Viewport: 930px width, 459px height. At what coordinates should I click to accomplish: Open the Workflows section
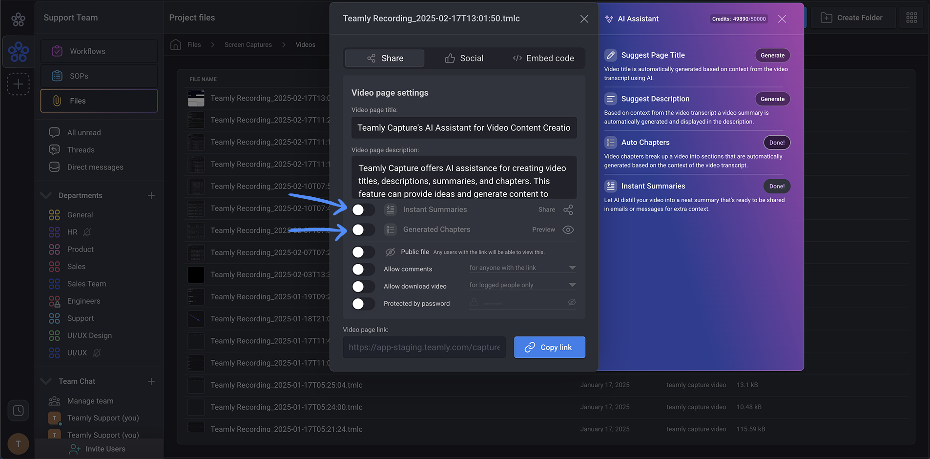[99, 51]
